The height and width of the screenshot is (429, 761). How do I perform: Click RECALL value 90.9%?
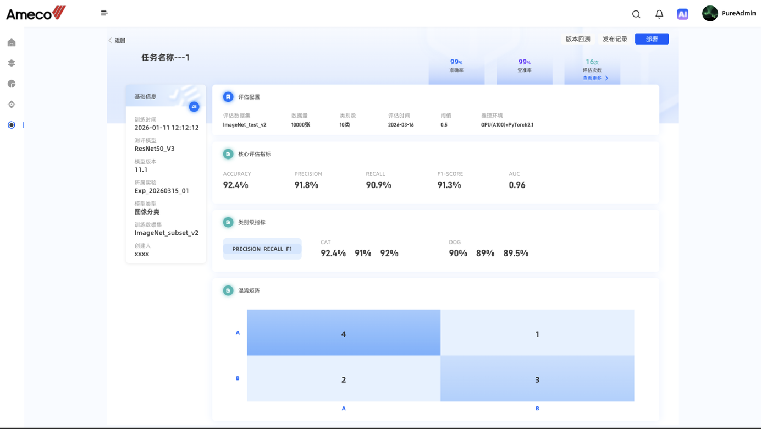point(378,185)
